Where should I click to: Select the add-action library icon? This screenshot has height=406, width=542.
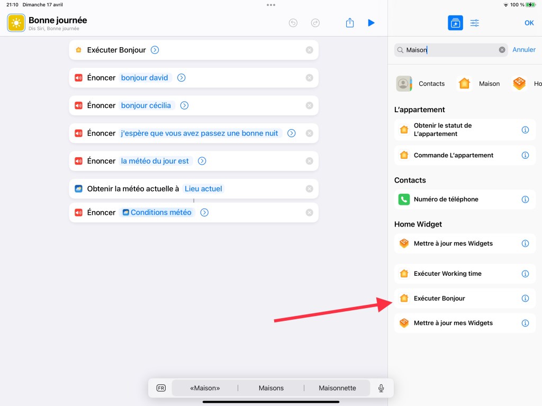tap(455, 23)
